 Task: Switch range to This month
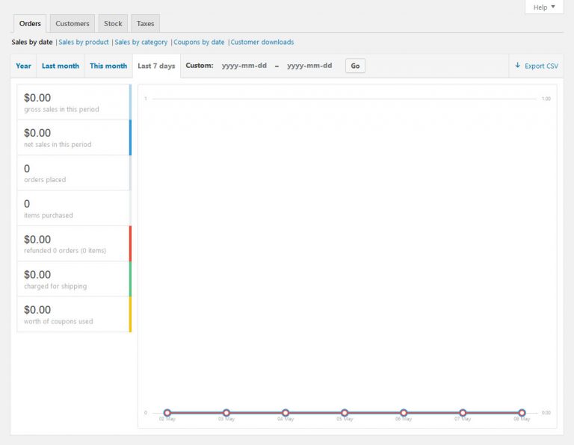coord(108,66)
